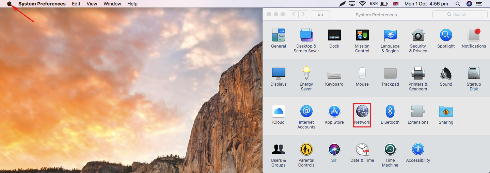Open Mission Control preferences
Image resolution: width=490 pixels, height=173 pixels.
[362, 35]
